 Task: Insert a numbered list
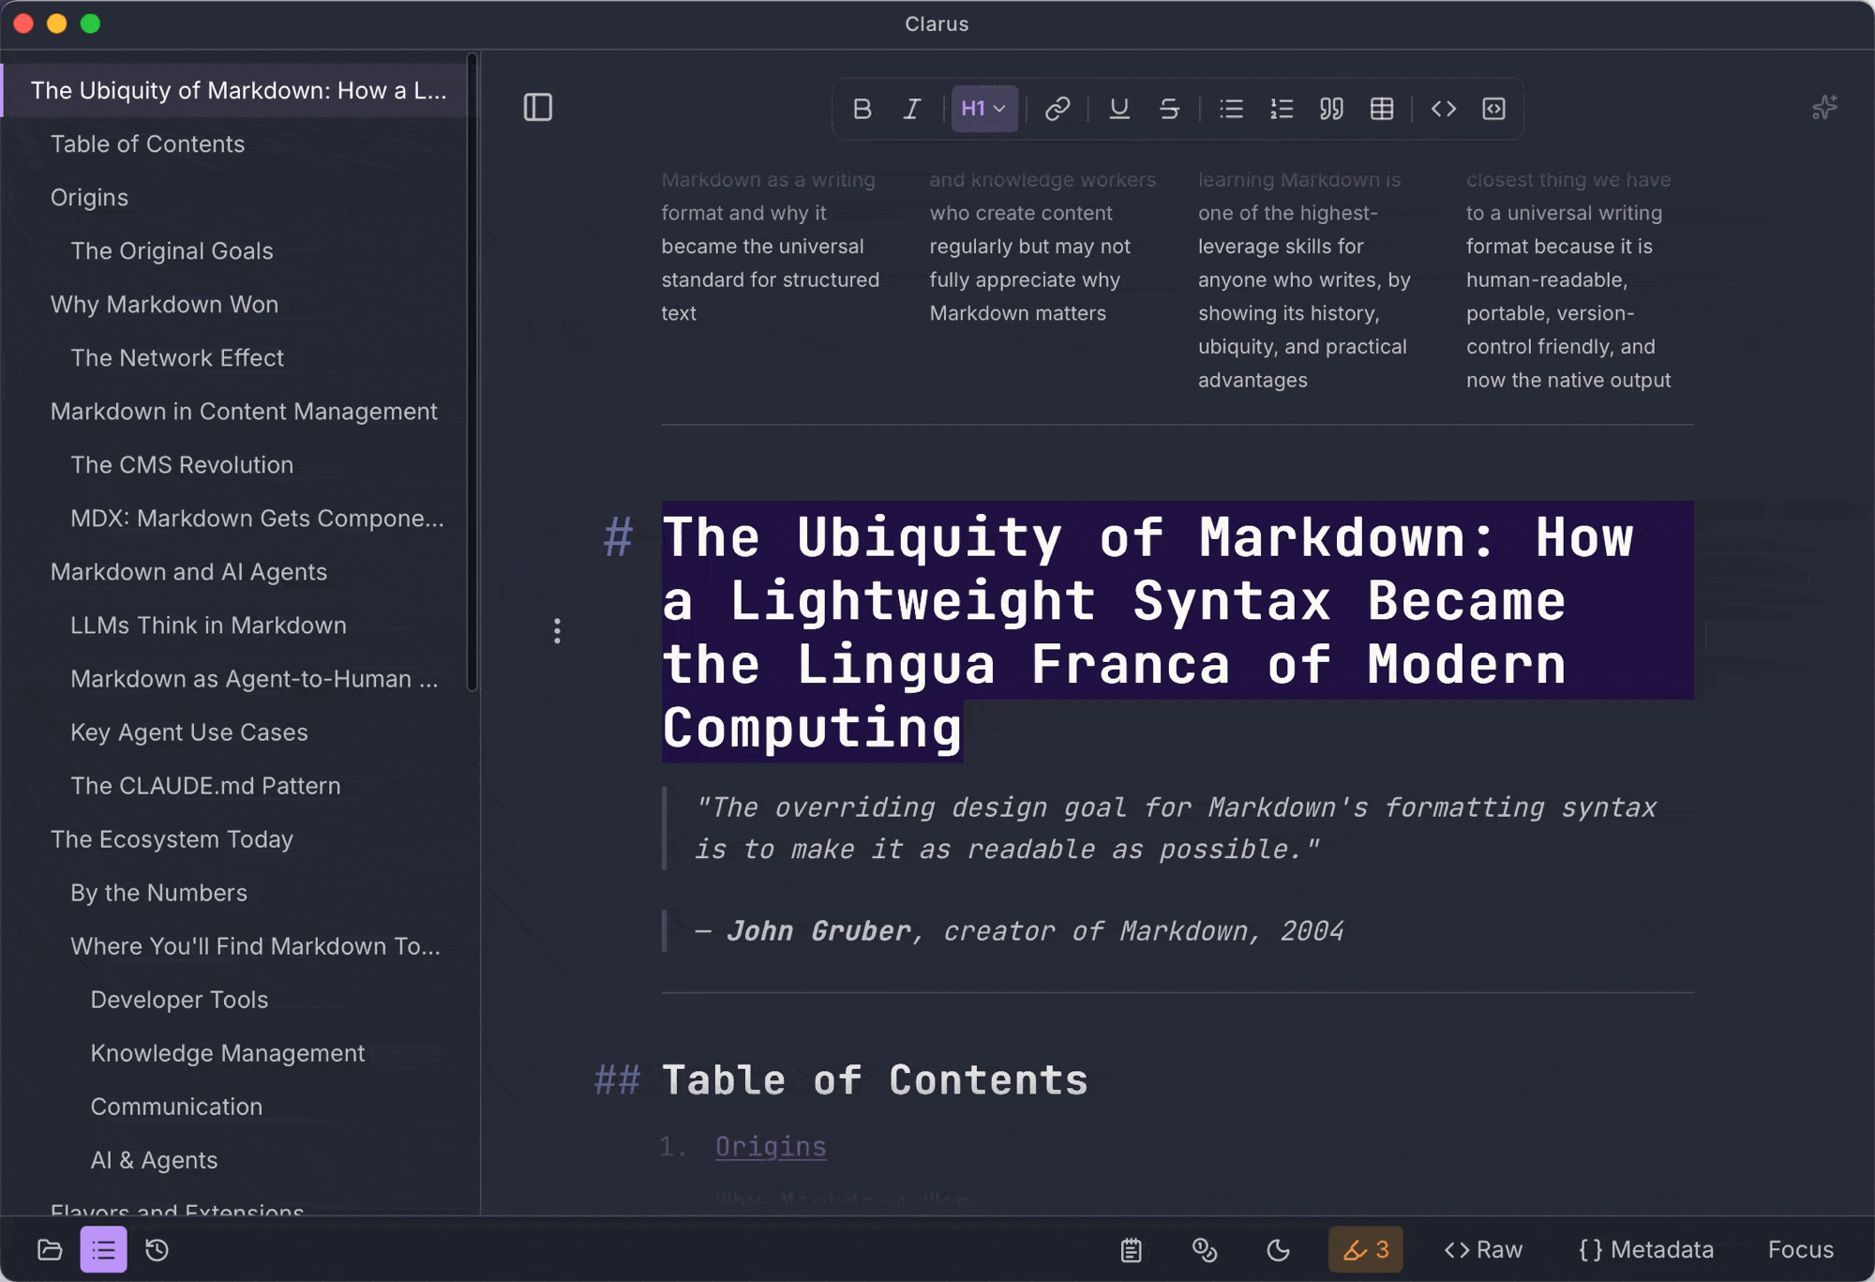point(1281,109)
